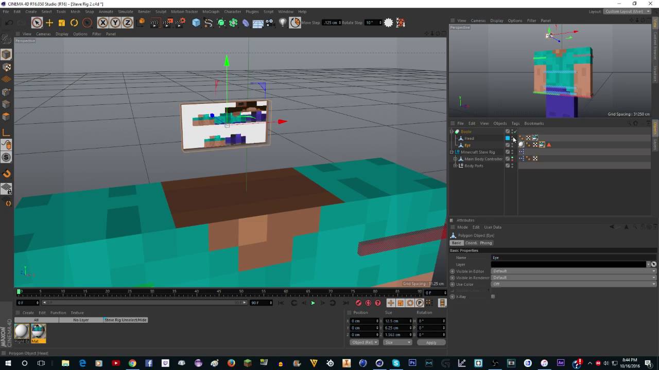Click the Autokeying button
The height and width of the screenshot is (370, 659).
click(x=368, y=303)
